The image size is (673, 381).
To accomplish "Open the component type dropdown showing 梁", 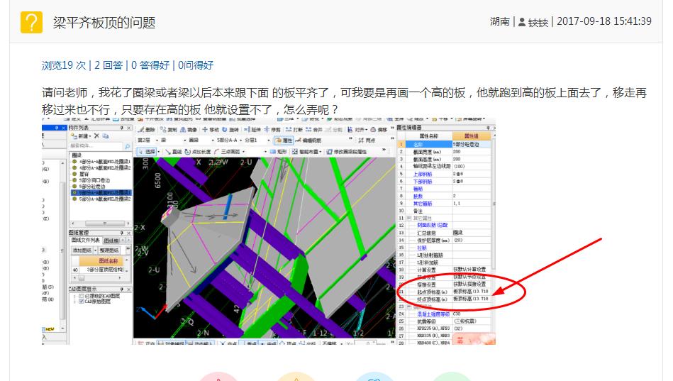I will 172,140.
